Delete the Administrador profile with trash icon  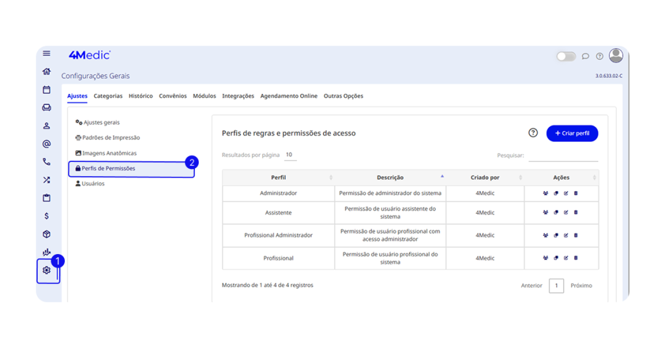pyautogui.click(x=576, y=193)
